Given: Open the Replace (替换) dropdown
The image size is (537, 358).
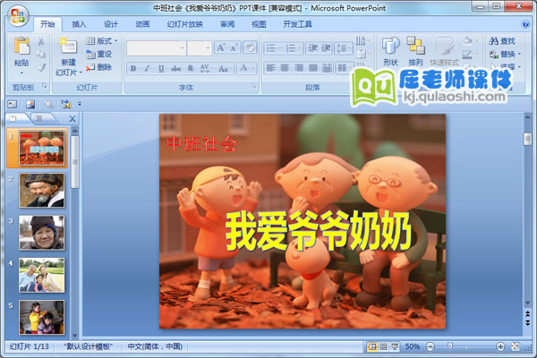Looking at the screenshot, I should tap(505, 54).
